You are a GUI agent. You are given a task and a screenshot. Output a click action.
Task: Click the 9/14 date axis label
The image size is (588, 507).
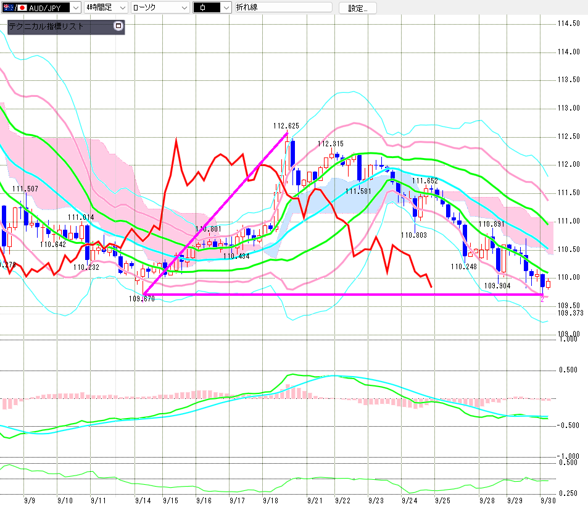click(x=143, y=500)
